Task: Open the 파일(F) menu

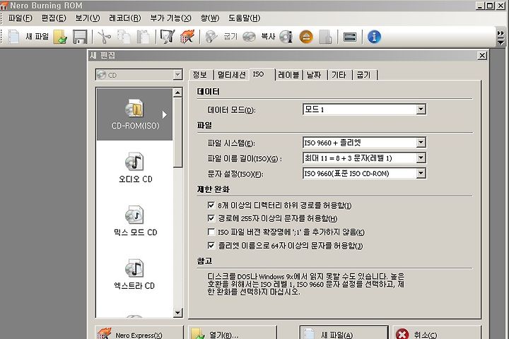Action: point(20,18)
